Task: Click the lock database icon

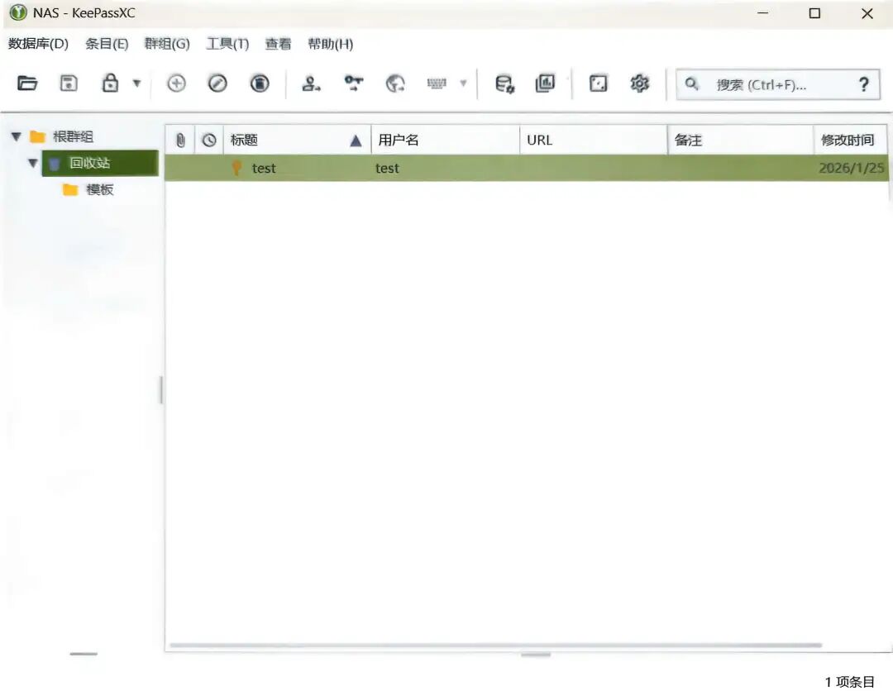Action: (110, 83)
